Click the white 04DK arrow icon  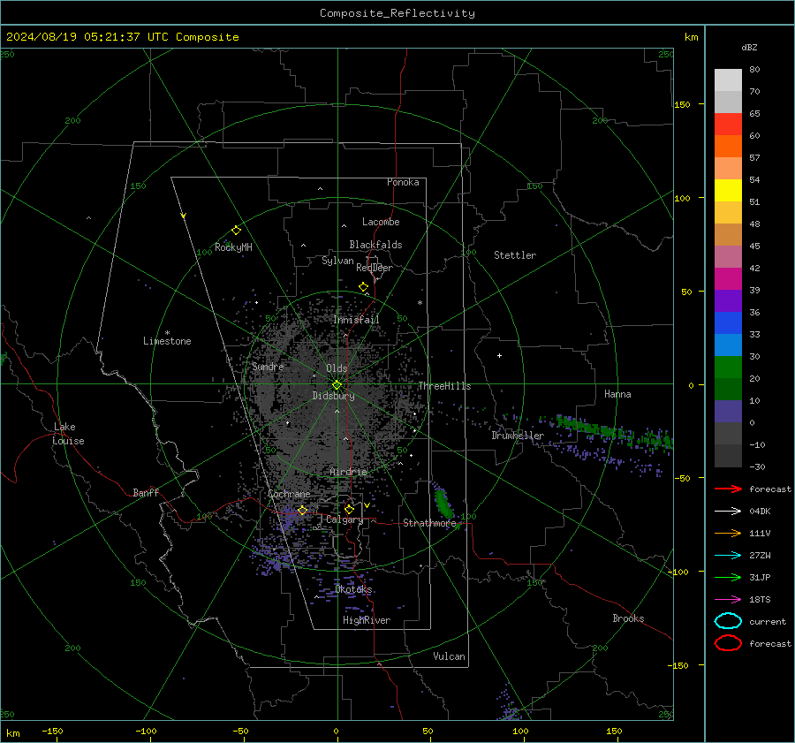click(728, 511)
